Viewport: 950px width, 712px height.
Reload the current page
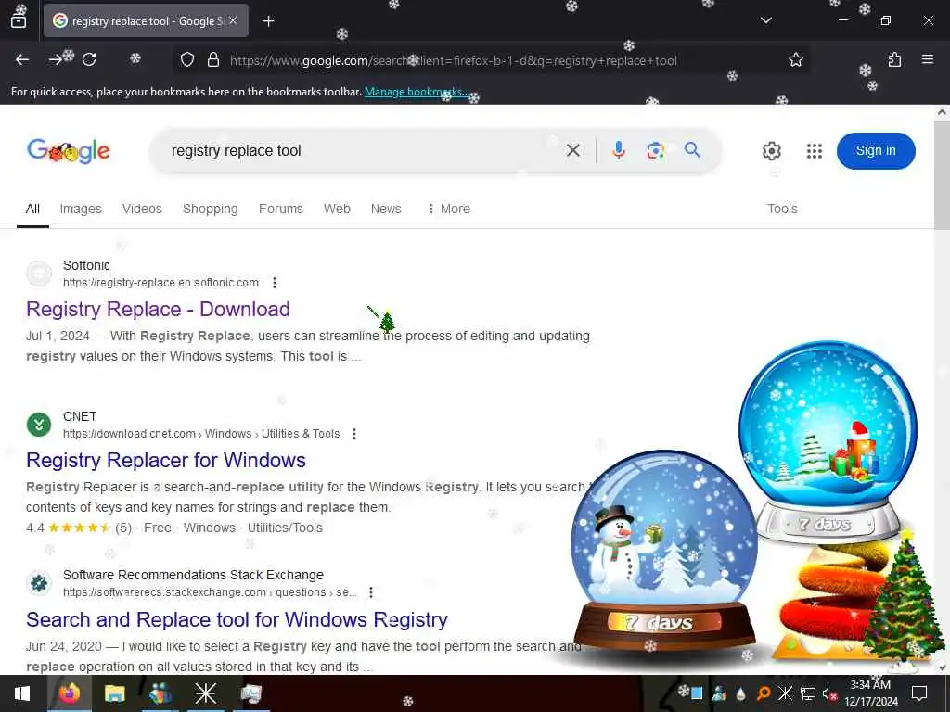tap(89, 59)
